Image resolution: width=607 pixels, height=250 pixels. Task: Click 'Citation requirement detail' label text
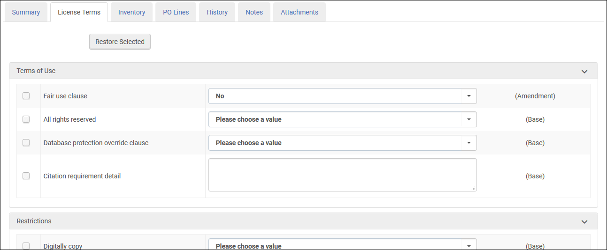(82, 176)
